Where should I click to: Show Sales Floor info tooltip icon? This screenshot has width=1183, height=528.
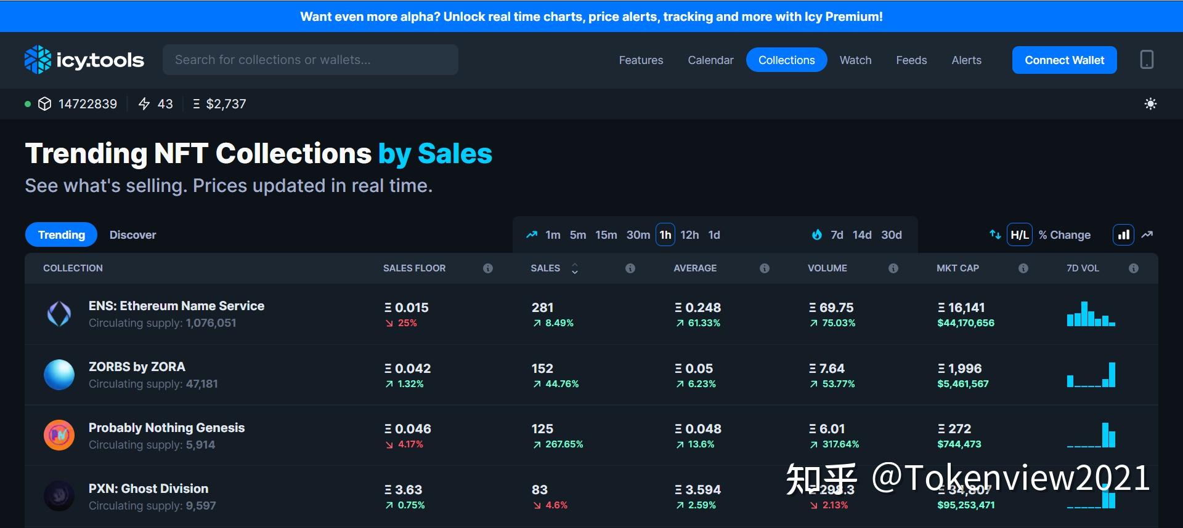click(x=488, y=268)
